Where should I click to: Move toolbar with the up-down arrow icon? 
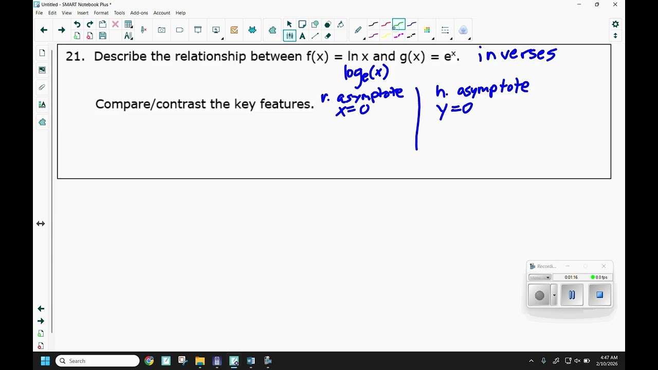pyautogui.click(x=615, y=36)
